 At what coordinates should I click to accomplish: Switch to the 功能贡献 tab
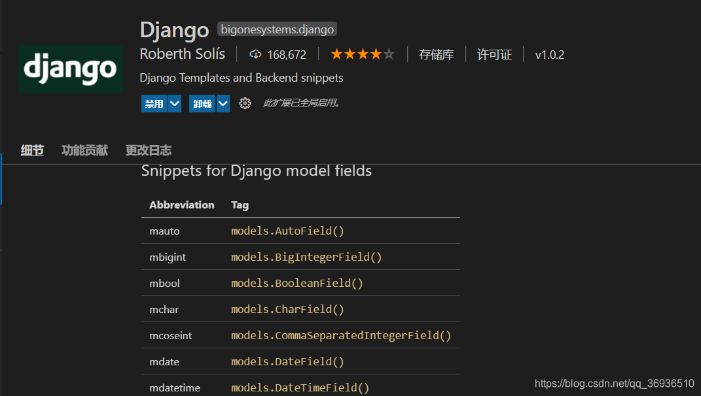85,150
